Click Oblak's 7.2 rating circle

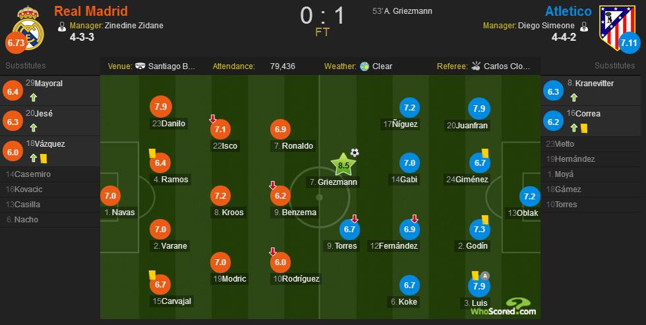(529, 196)
